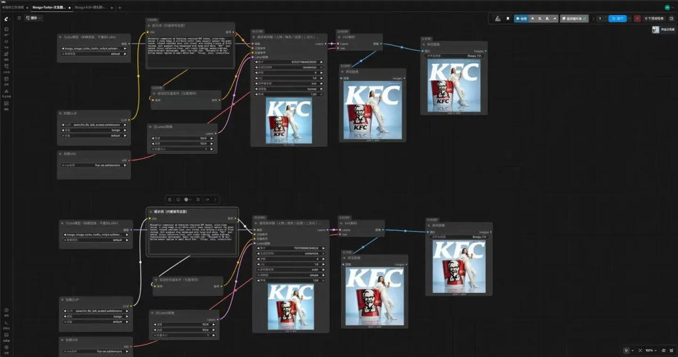The width and height of the screenshot is (678, 357).
Task: Collapse the bottom sampler node
Action: click(x=256, y=223)
